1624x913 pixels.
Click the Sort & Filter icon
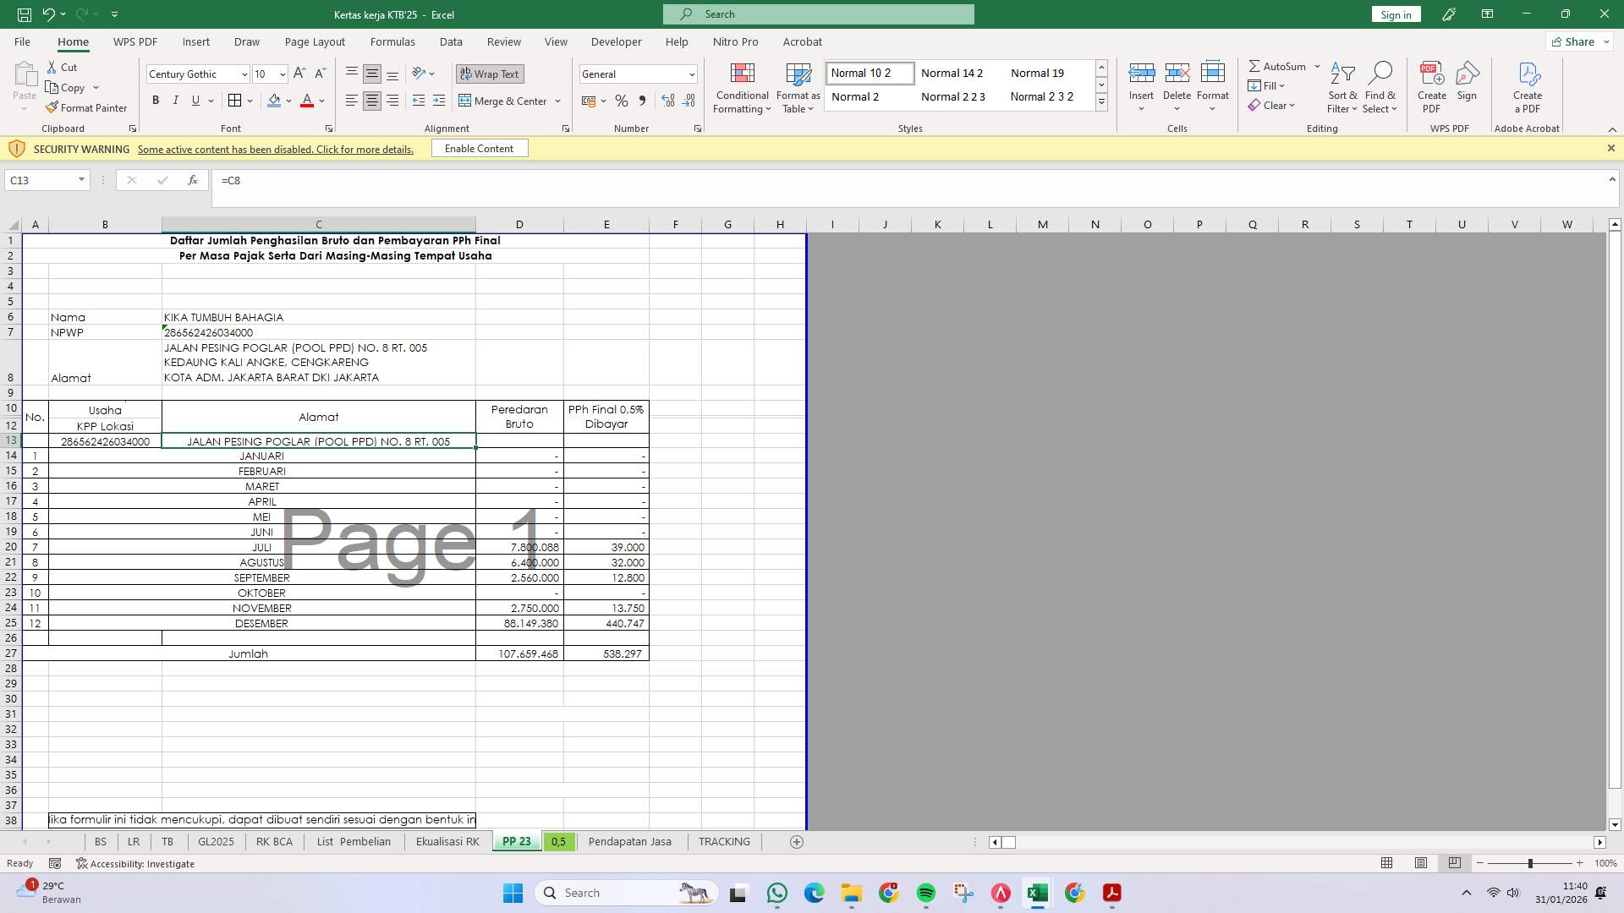click(1343, 85)
